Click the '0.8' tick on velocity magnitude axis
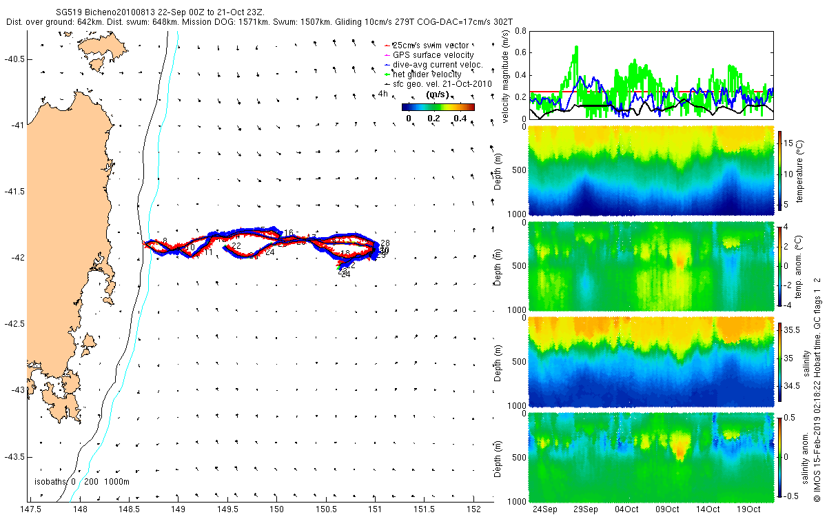The image size is (827, 517). click(x=522, y=32)
